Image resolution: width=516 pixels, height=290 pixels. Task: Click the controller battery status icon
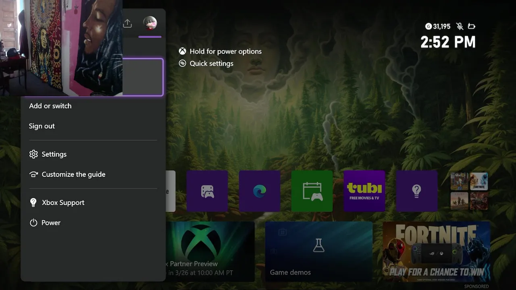pyautogui.click(x=471, y=27)
